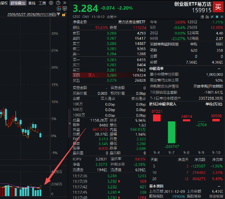Open 申赎清单 more options ellipsis
Screen dimensions: 225x199
219,69
